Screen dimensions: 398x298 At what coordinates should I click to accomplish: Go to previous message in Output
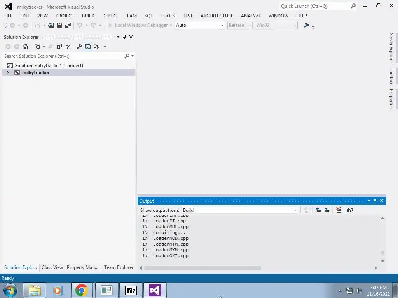coord(318,210)
